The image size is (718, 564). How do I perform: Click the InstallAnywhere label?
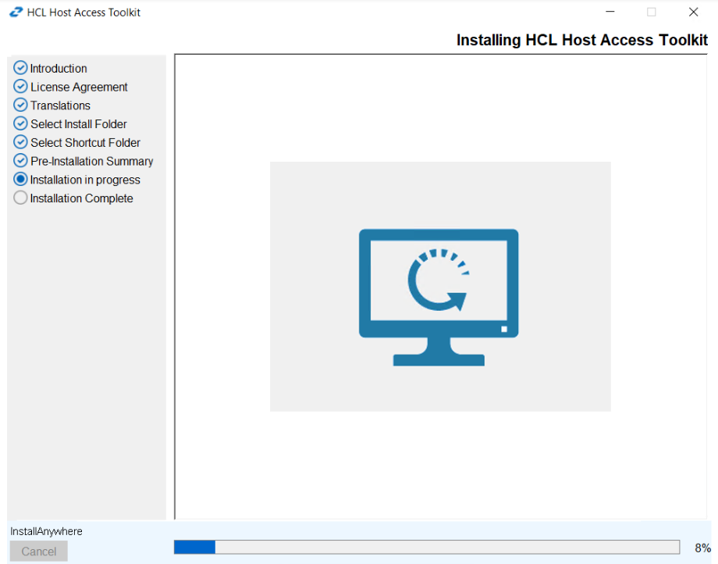point(46,531)
